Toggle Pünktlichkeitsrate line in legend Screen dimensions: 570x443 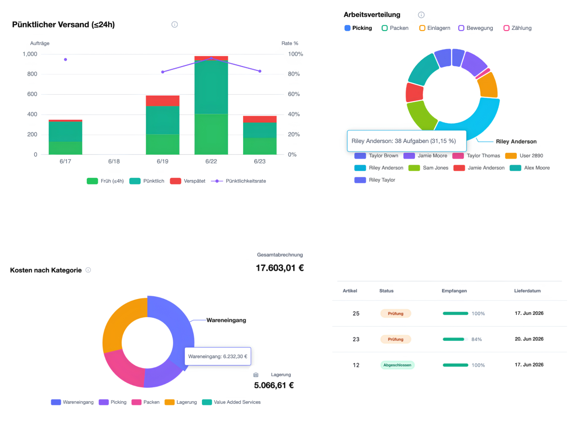[239, 181]
